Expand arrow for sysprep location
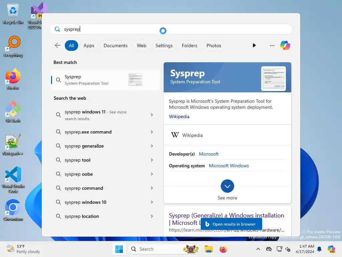This screenshot has height=257, width=342. [x=152, y=216]
